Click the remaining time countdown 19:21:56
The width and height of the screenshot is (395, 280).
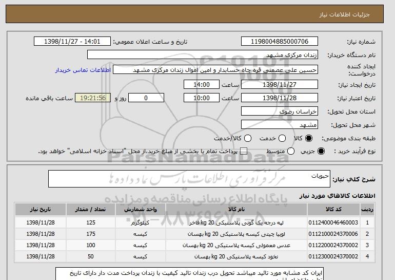93,98
